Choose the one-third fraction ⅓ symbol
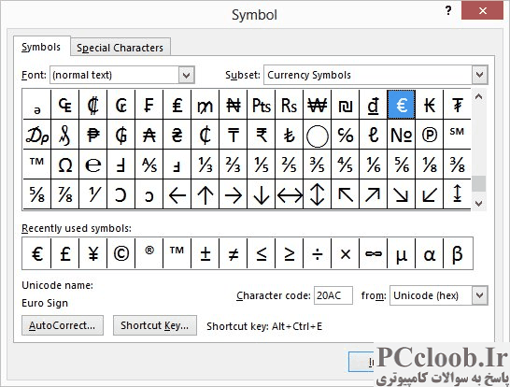This screenshot has width=510, height=387. 205,165
